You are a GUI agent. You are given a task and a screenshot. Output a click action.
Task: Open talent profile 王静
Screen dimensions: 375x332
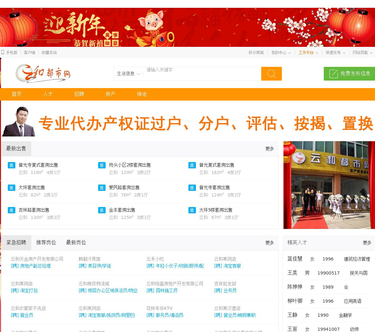(292, 315)
